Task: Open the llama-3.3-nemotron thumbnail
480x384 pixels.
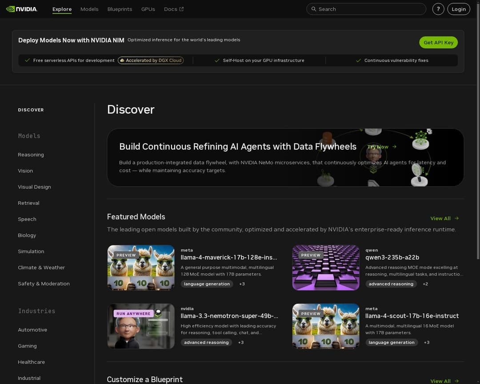Action: tap(141, 326)
